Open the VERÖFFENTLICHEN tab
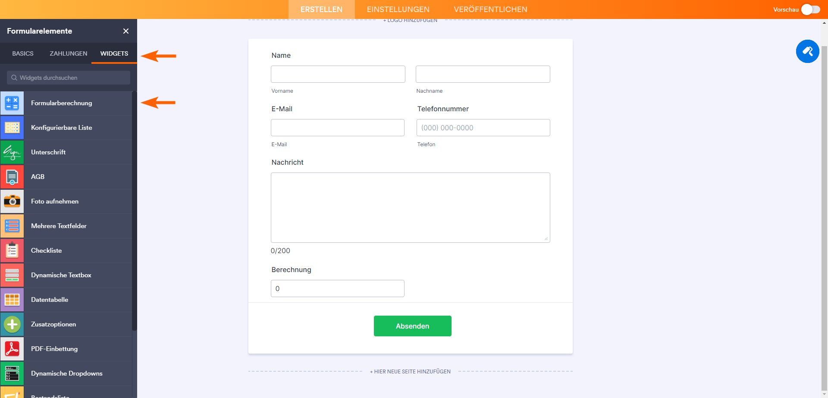Screen dimensions: 828x398 (490, 9)
